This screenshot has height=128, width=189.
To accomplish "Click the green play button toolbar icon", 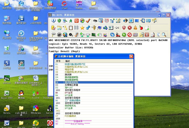I will [x=124, y=35].
